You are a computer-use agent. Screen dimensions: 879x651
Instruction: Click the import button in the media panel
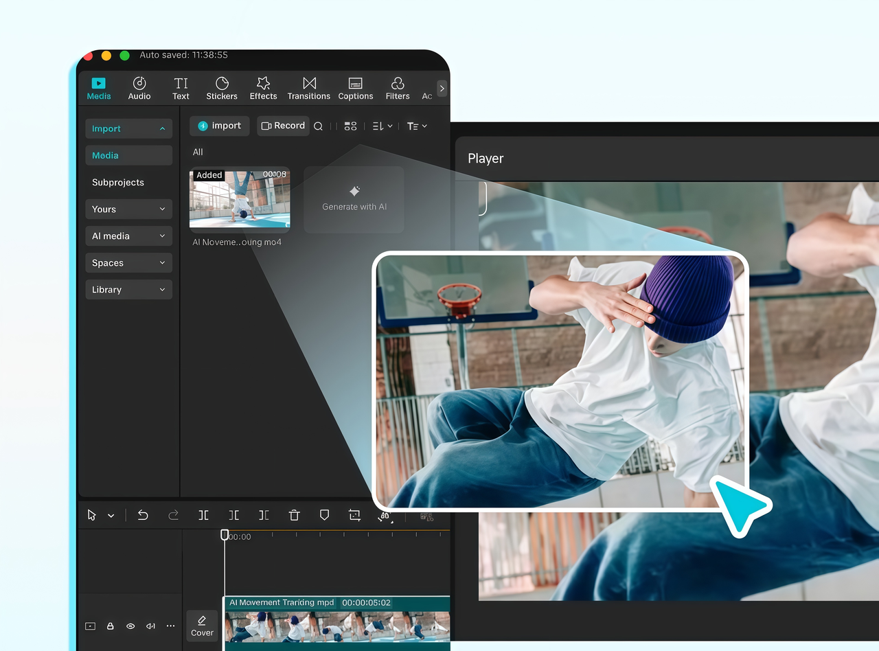pyautogui.click(x=219, y=126)
